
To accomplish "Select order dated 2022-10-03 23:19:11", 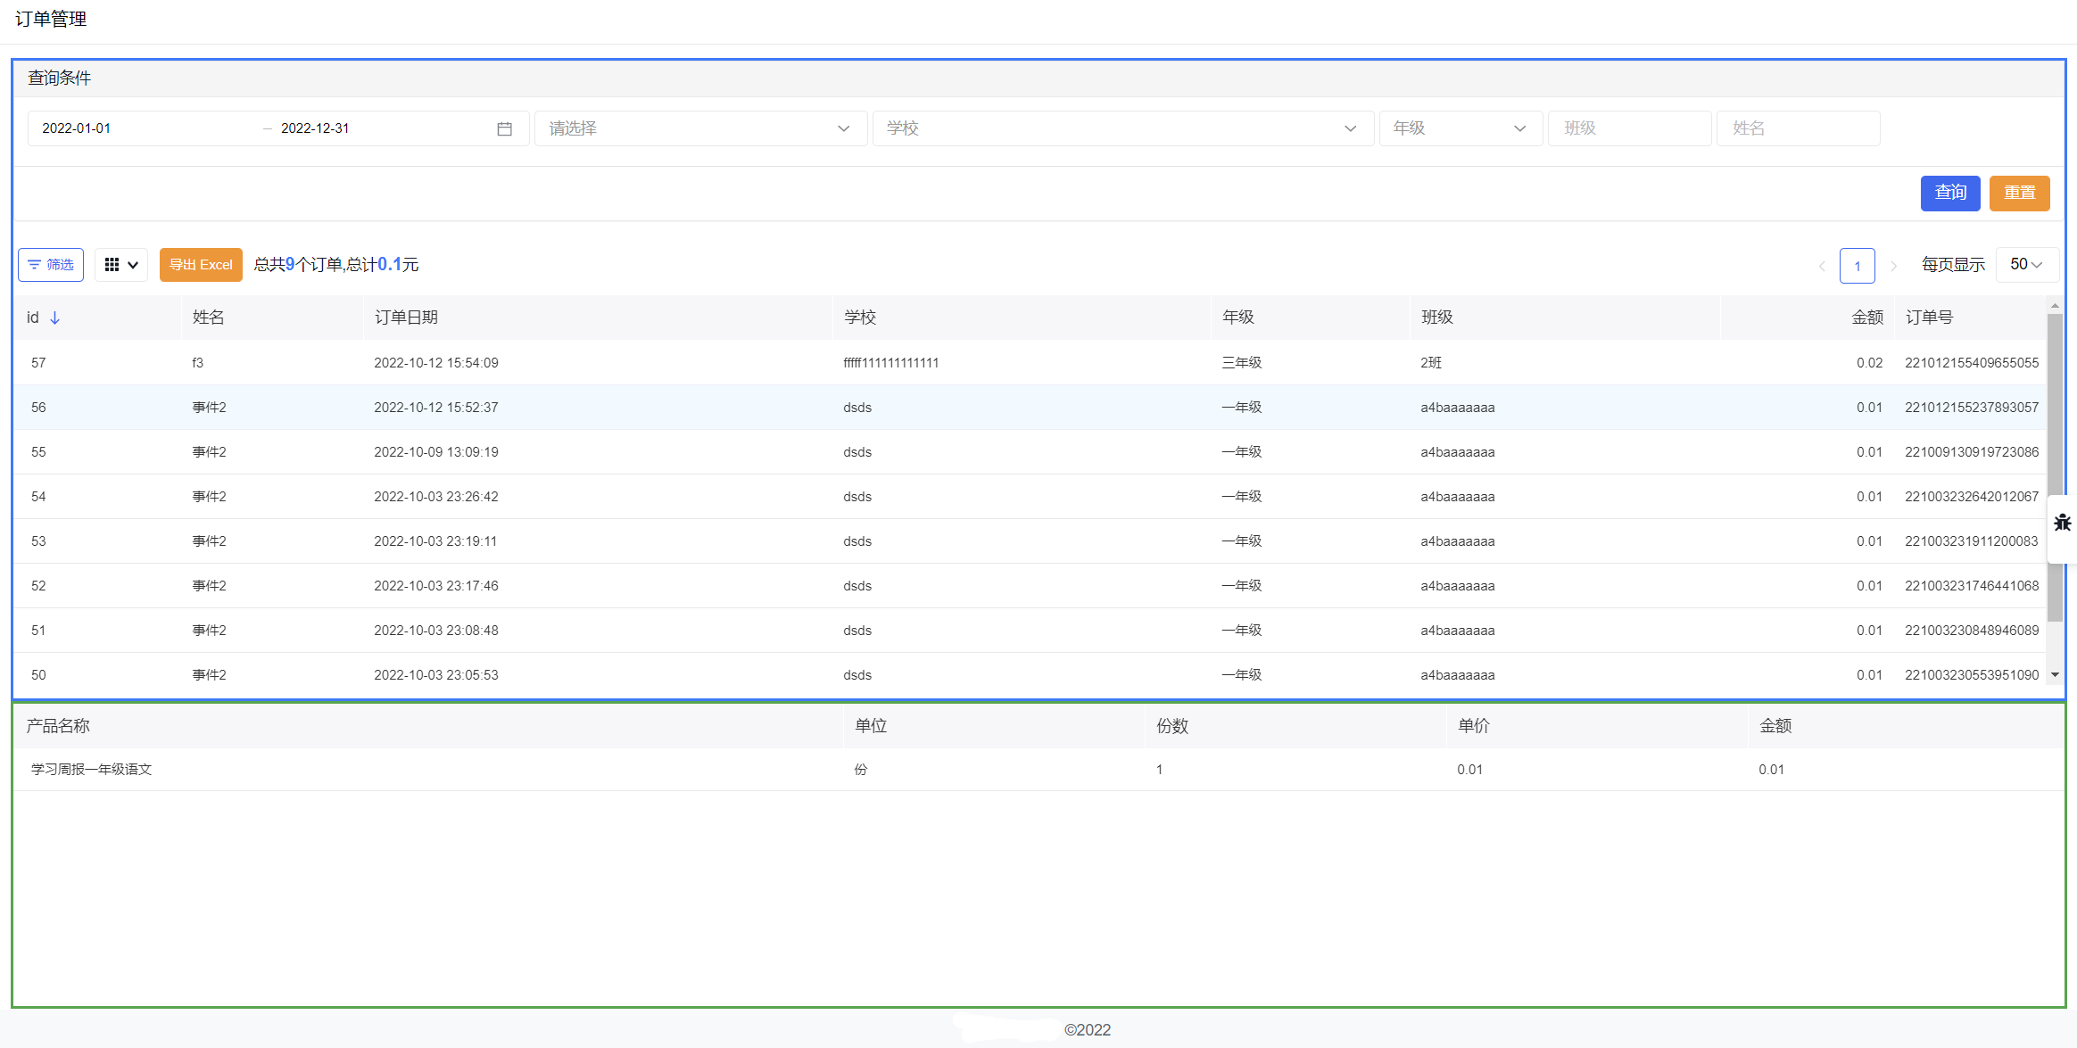I will pyautogui.click(x=1030, y=541).
